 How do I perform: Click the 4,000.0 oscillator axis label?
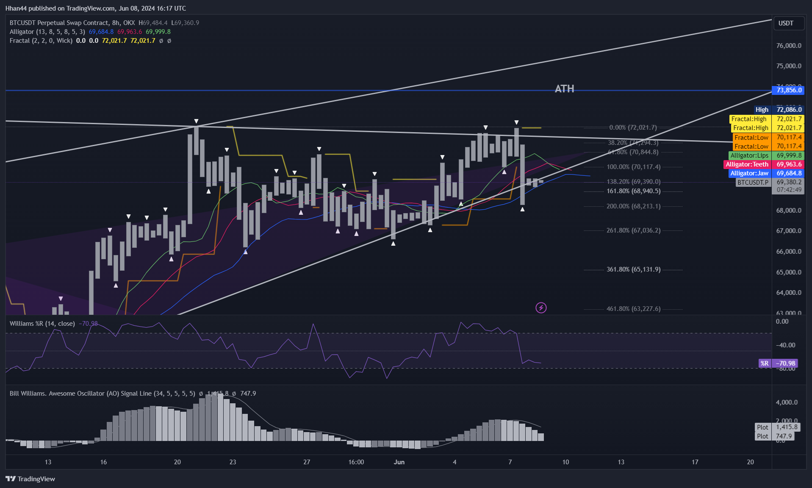coord(787,402)
